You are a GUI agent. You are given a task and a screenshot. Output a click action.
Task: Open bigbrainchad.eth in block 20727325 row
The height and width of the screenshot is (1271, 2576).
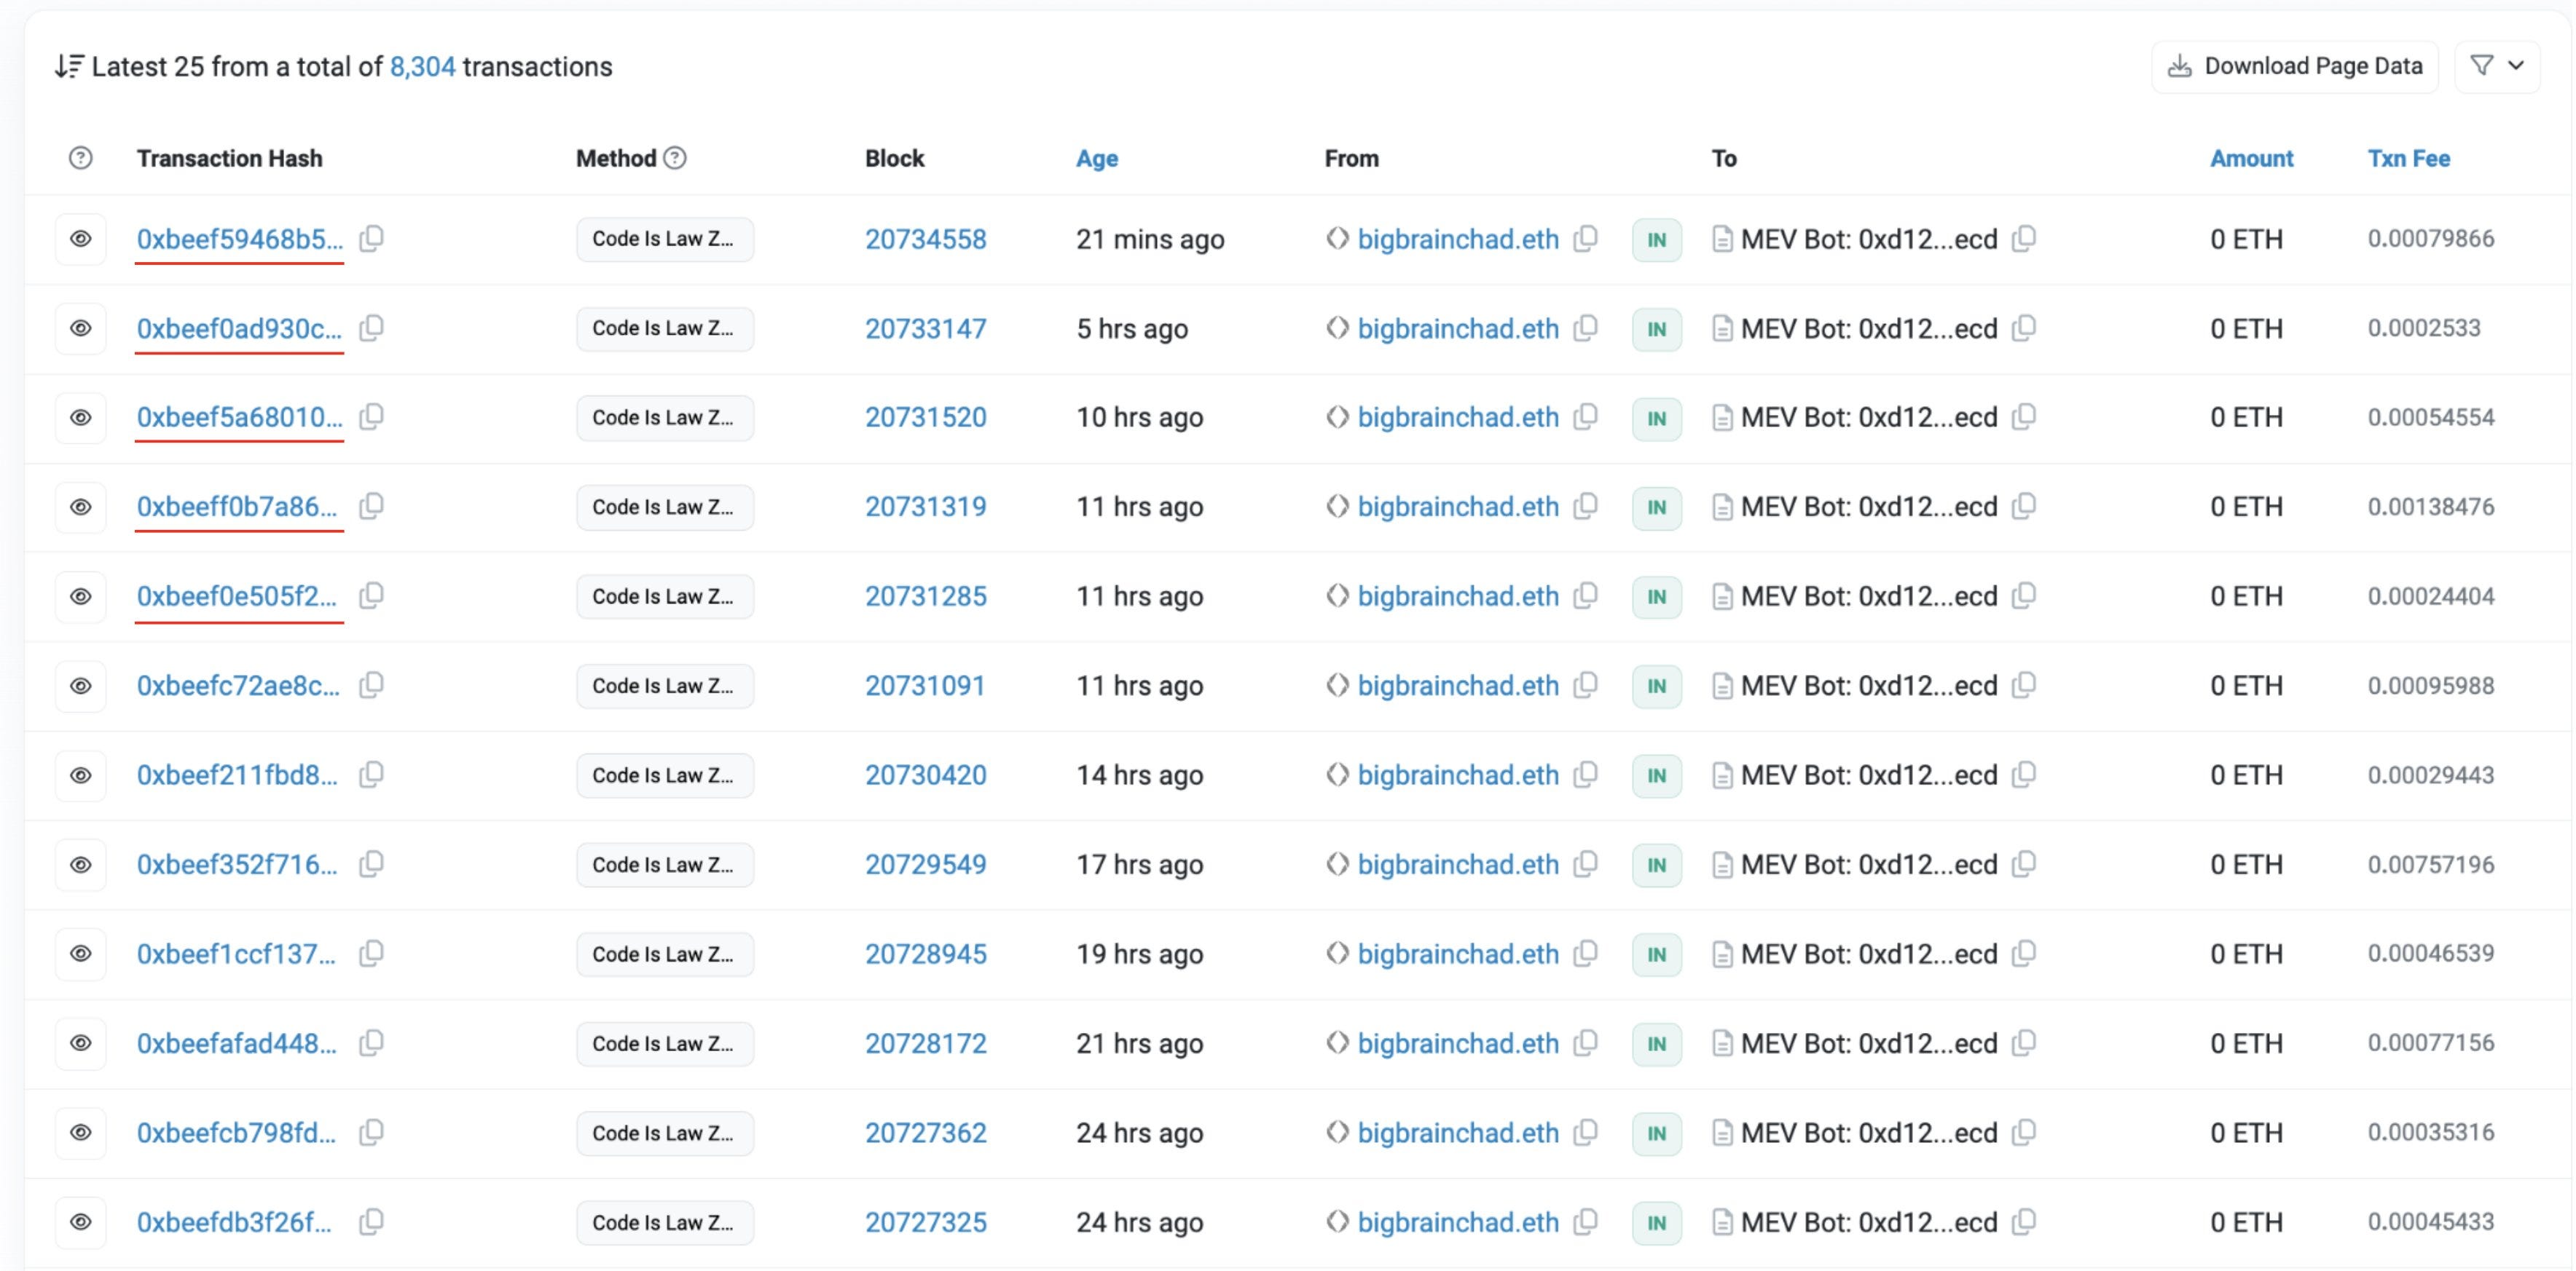pyautogui.click(x=1458, y=1222)
